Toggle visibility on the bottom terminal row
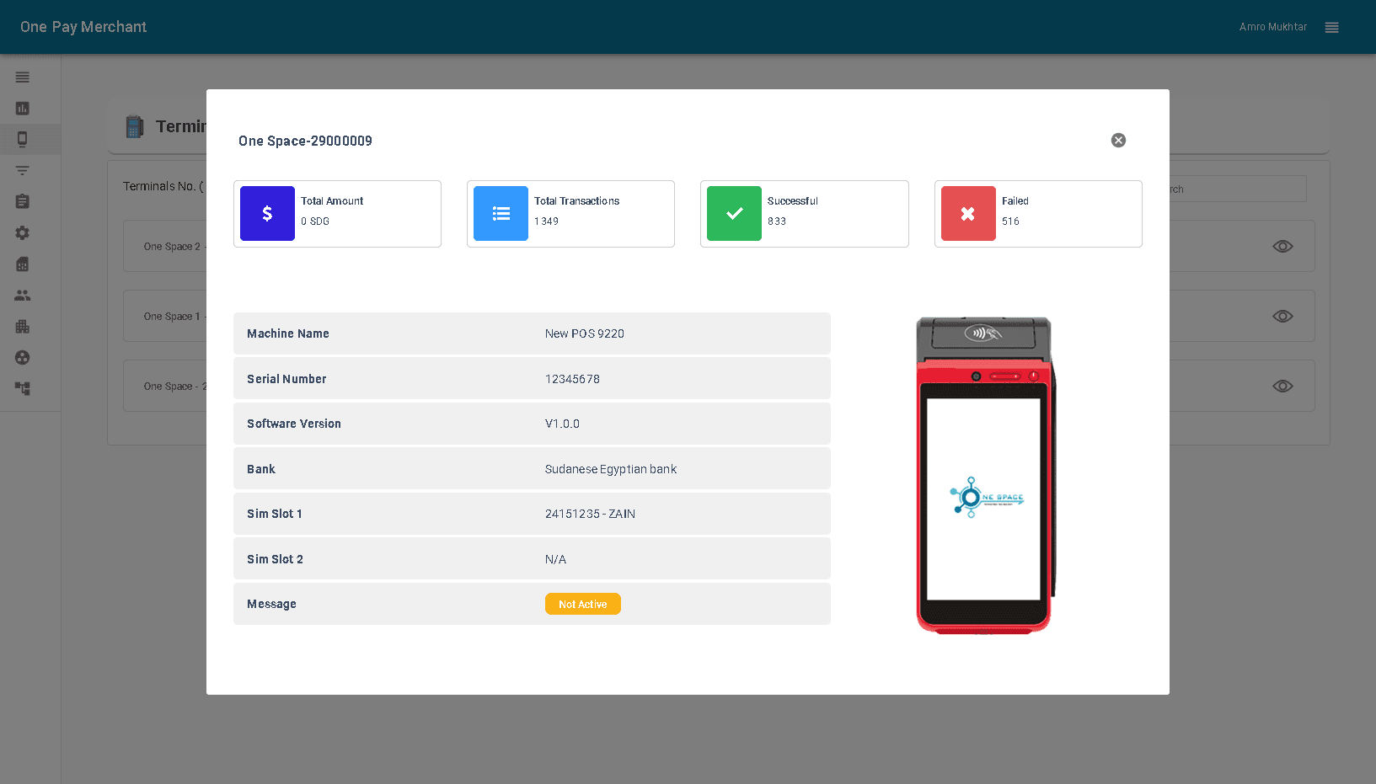 point(1282,386)
